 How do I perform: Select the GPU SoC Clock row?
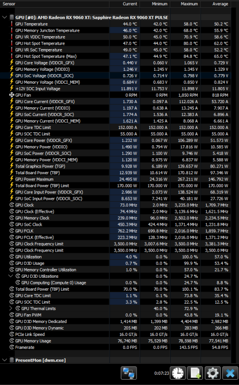pos(115,224)
